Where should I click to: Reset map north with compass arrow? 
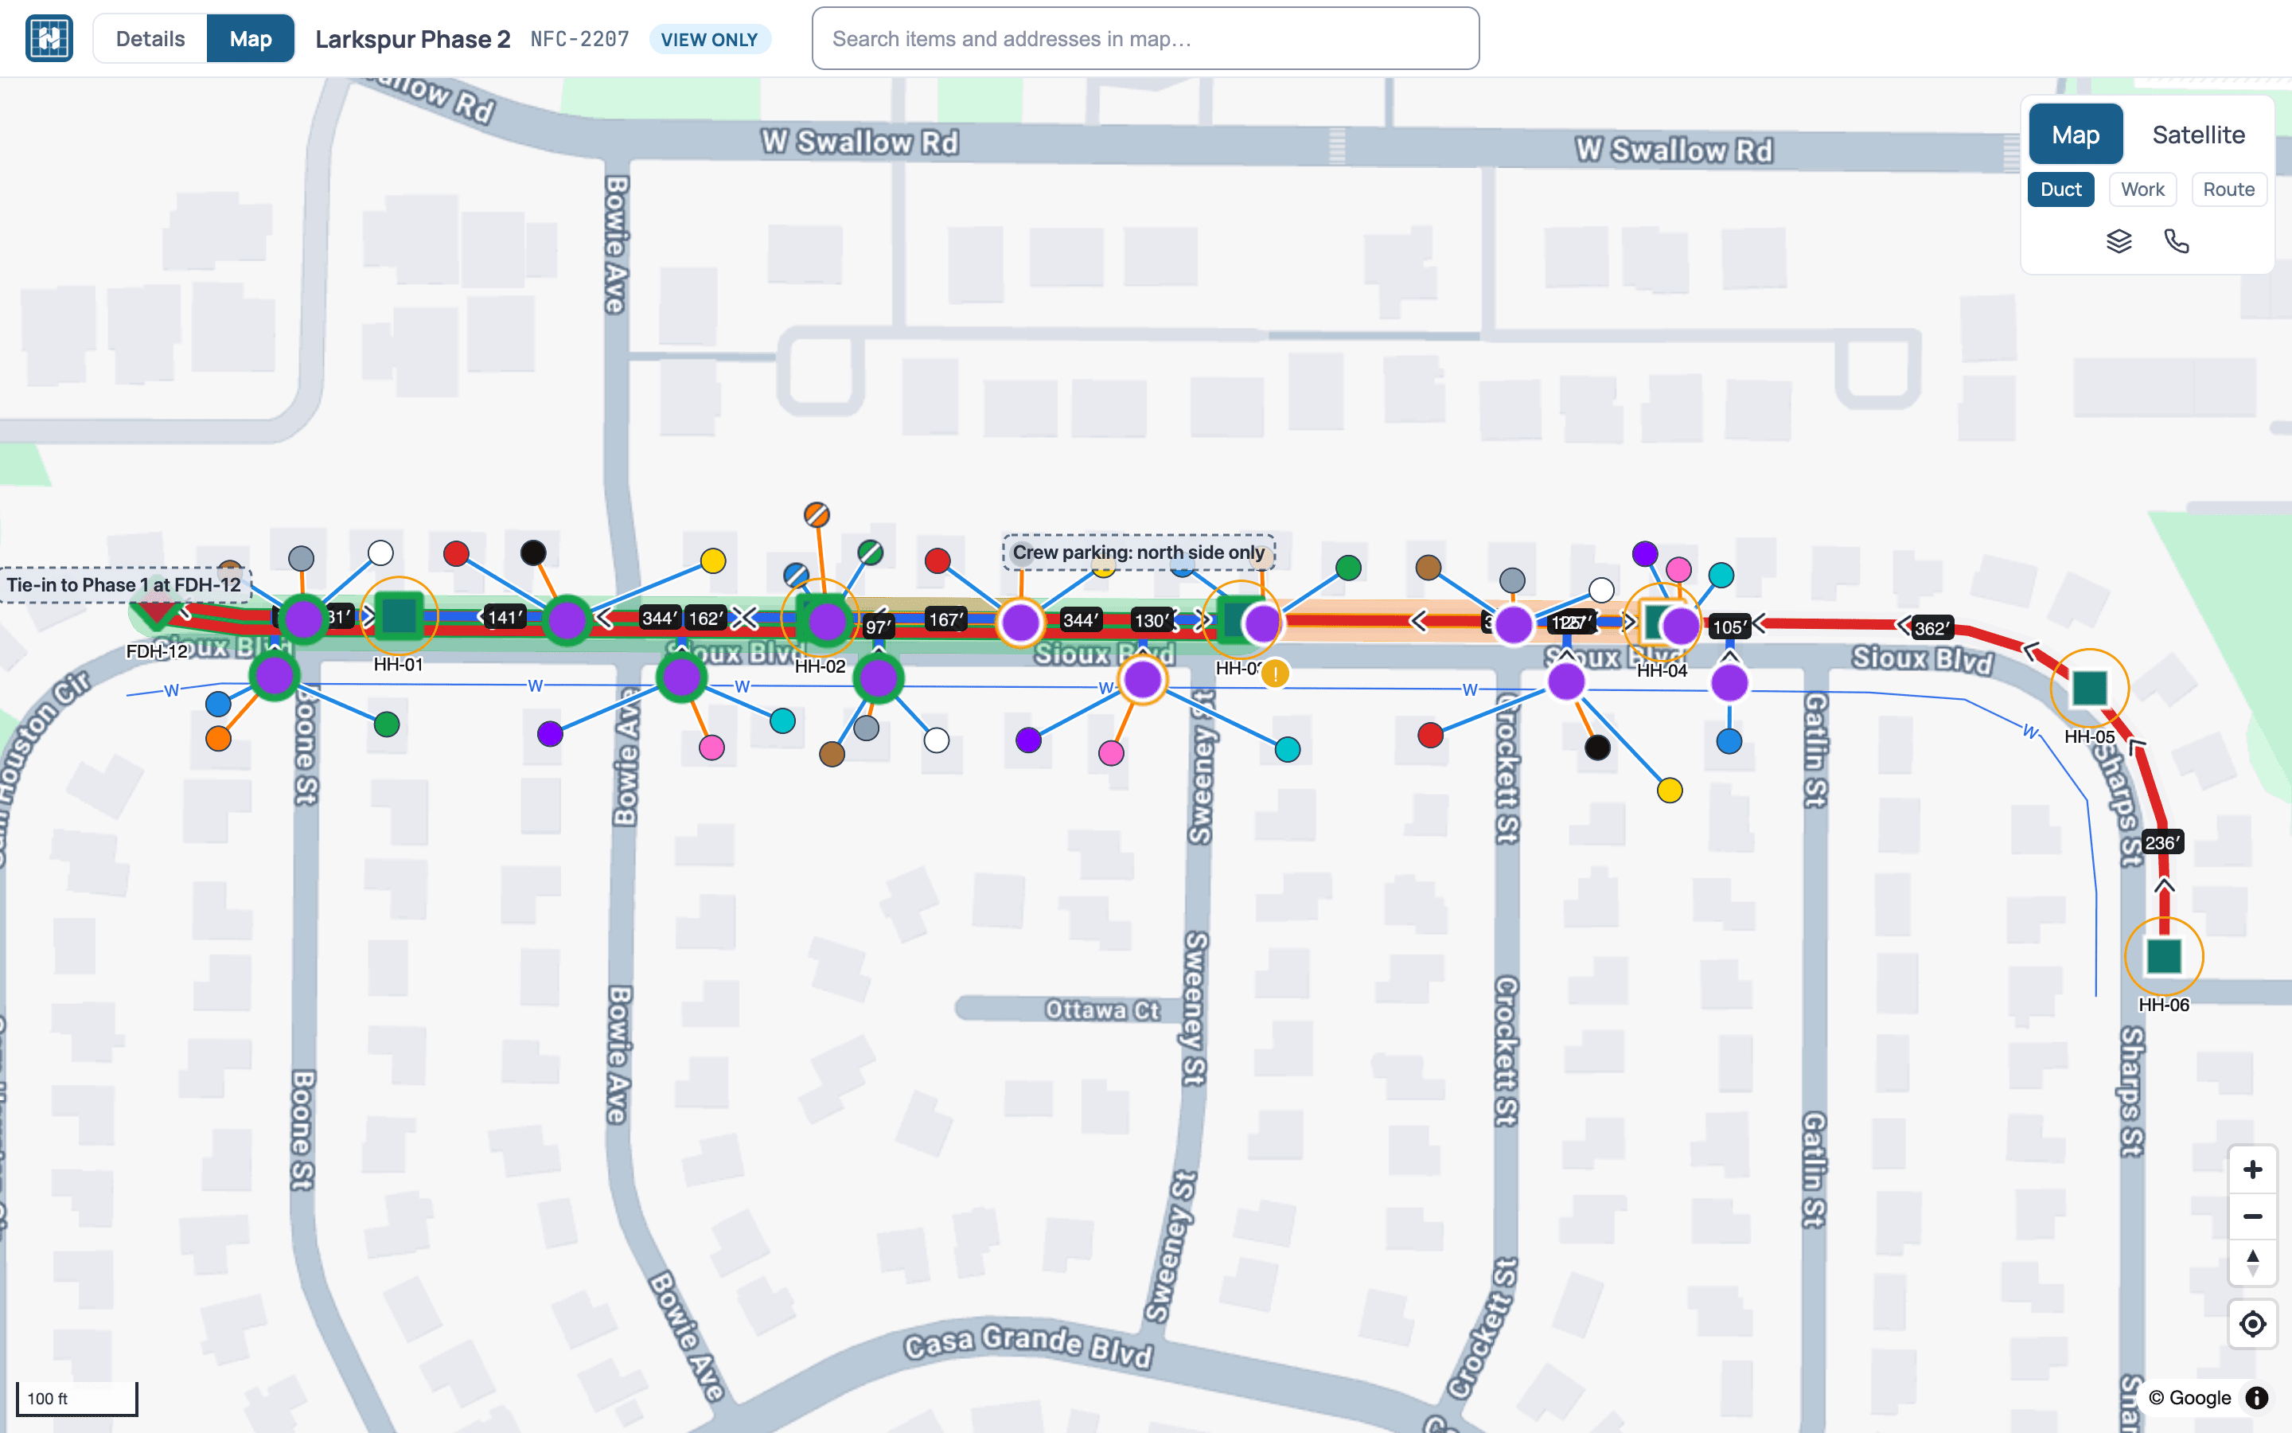pos(2252,1263)
